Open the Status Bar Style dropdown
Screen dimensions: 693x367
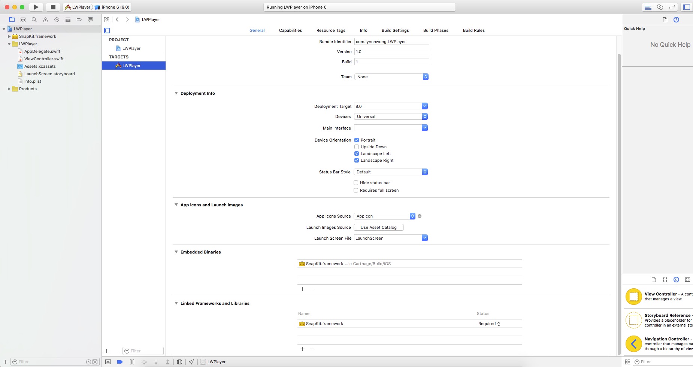click(x=391, y=172)
